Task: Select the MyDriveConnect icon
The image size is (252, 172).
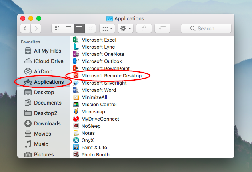Action: click(x=76, y=119)
